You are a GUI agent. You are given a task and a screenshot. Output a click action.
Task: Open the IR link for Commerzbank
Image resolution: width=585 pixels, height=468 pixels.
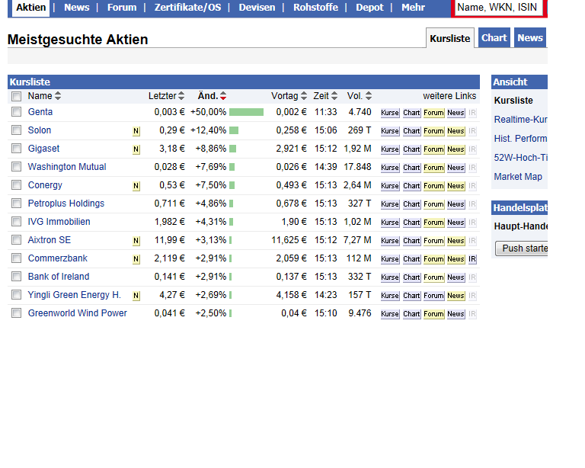[472, 259]
